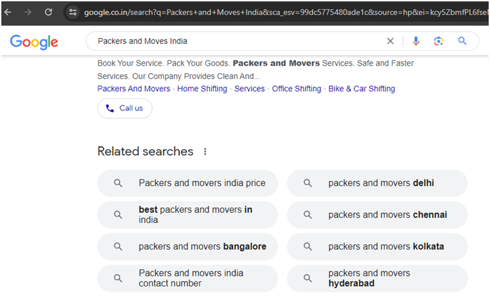Click the Packers And Movers sitelink
The width and height of the screenshot is (490, 303).
(134, 89)
